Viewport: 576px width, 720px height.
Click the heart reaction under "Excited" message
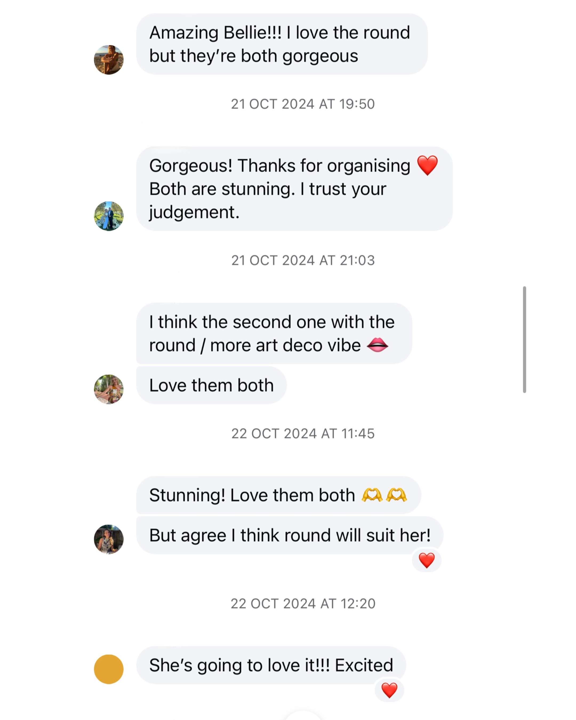(389, 690)
